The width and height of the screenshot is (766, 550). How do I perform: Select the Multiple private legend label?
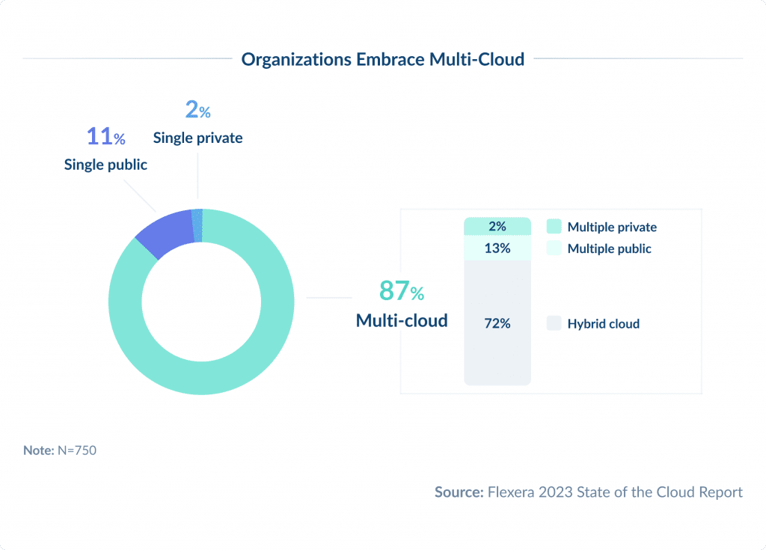(x=613, y=227)
